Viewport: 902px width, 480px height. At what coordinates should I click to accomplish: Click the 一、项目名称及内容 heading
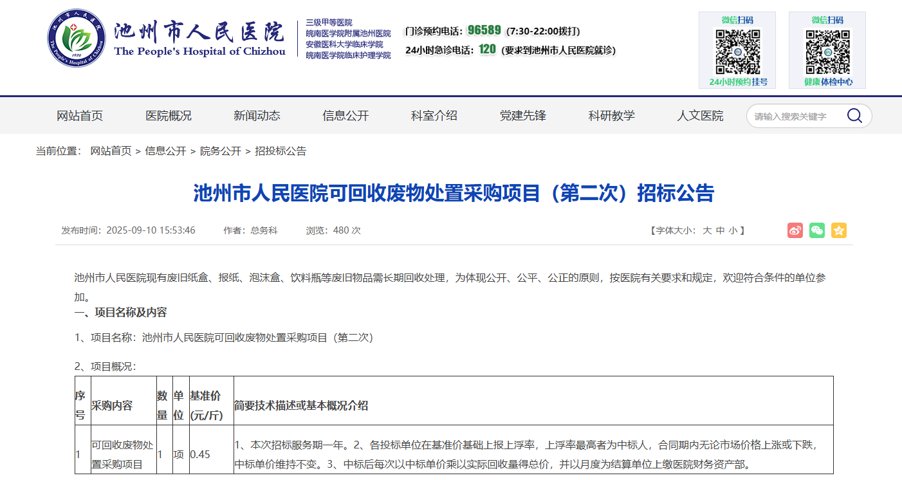click(x=121, y=313)
